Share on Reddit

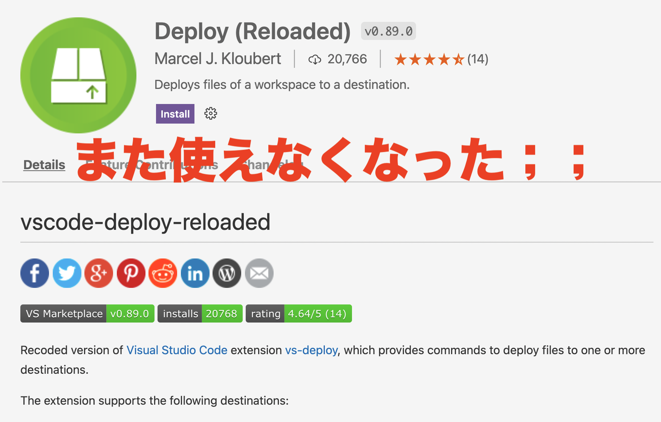click(x=163, y=273)
